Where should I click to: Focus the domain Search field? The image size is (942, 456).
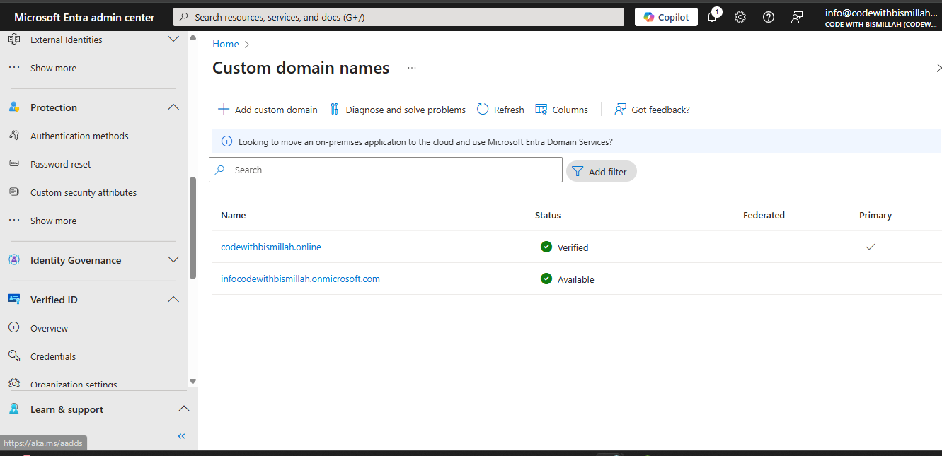(x=386, y=170)
